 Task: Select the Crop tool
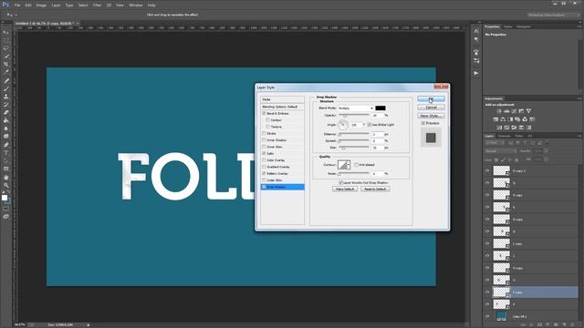point(6,64)
